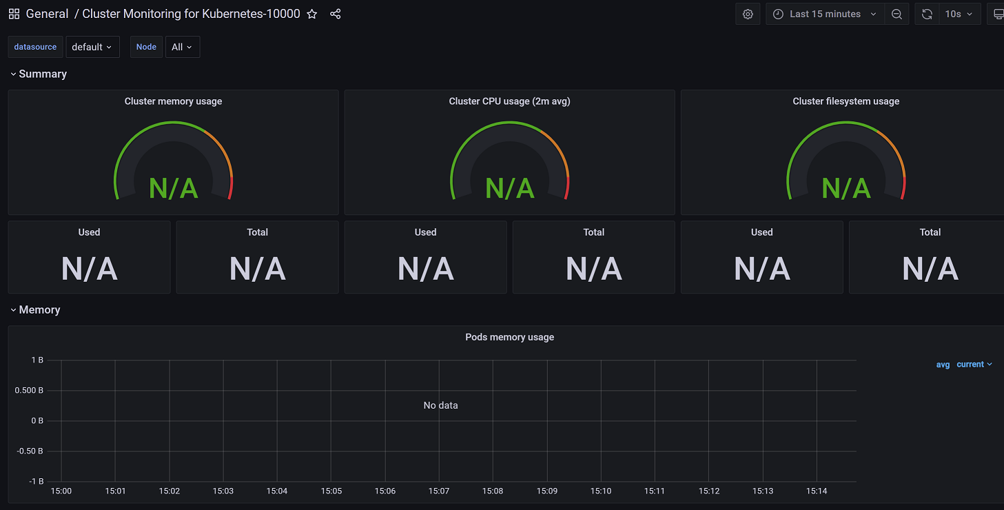
Task: Go to General folder breadcrumb
Action: 47,14
